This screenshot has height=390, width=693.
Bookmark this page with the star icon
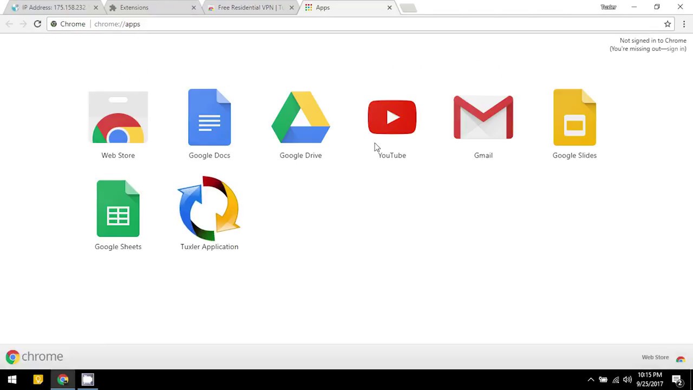pos(668,24)
